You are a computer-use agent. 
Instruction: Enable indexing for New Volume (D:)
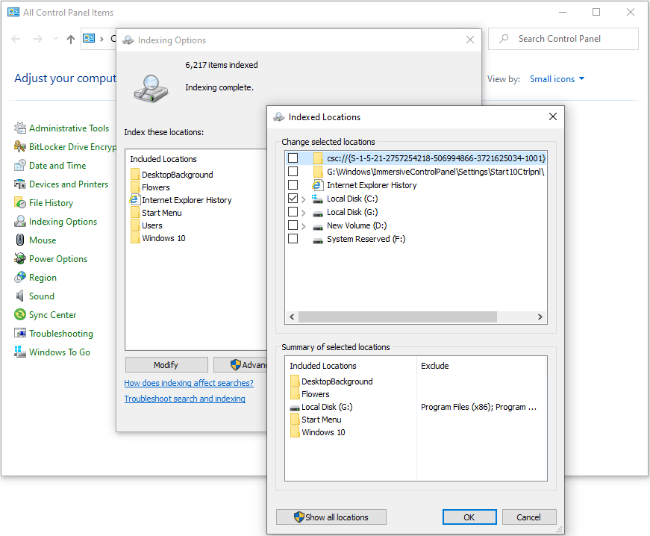click(x=293, y=225)
